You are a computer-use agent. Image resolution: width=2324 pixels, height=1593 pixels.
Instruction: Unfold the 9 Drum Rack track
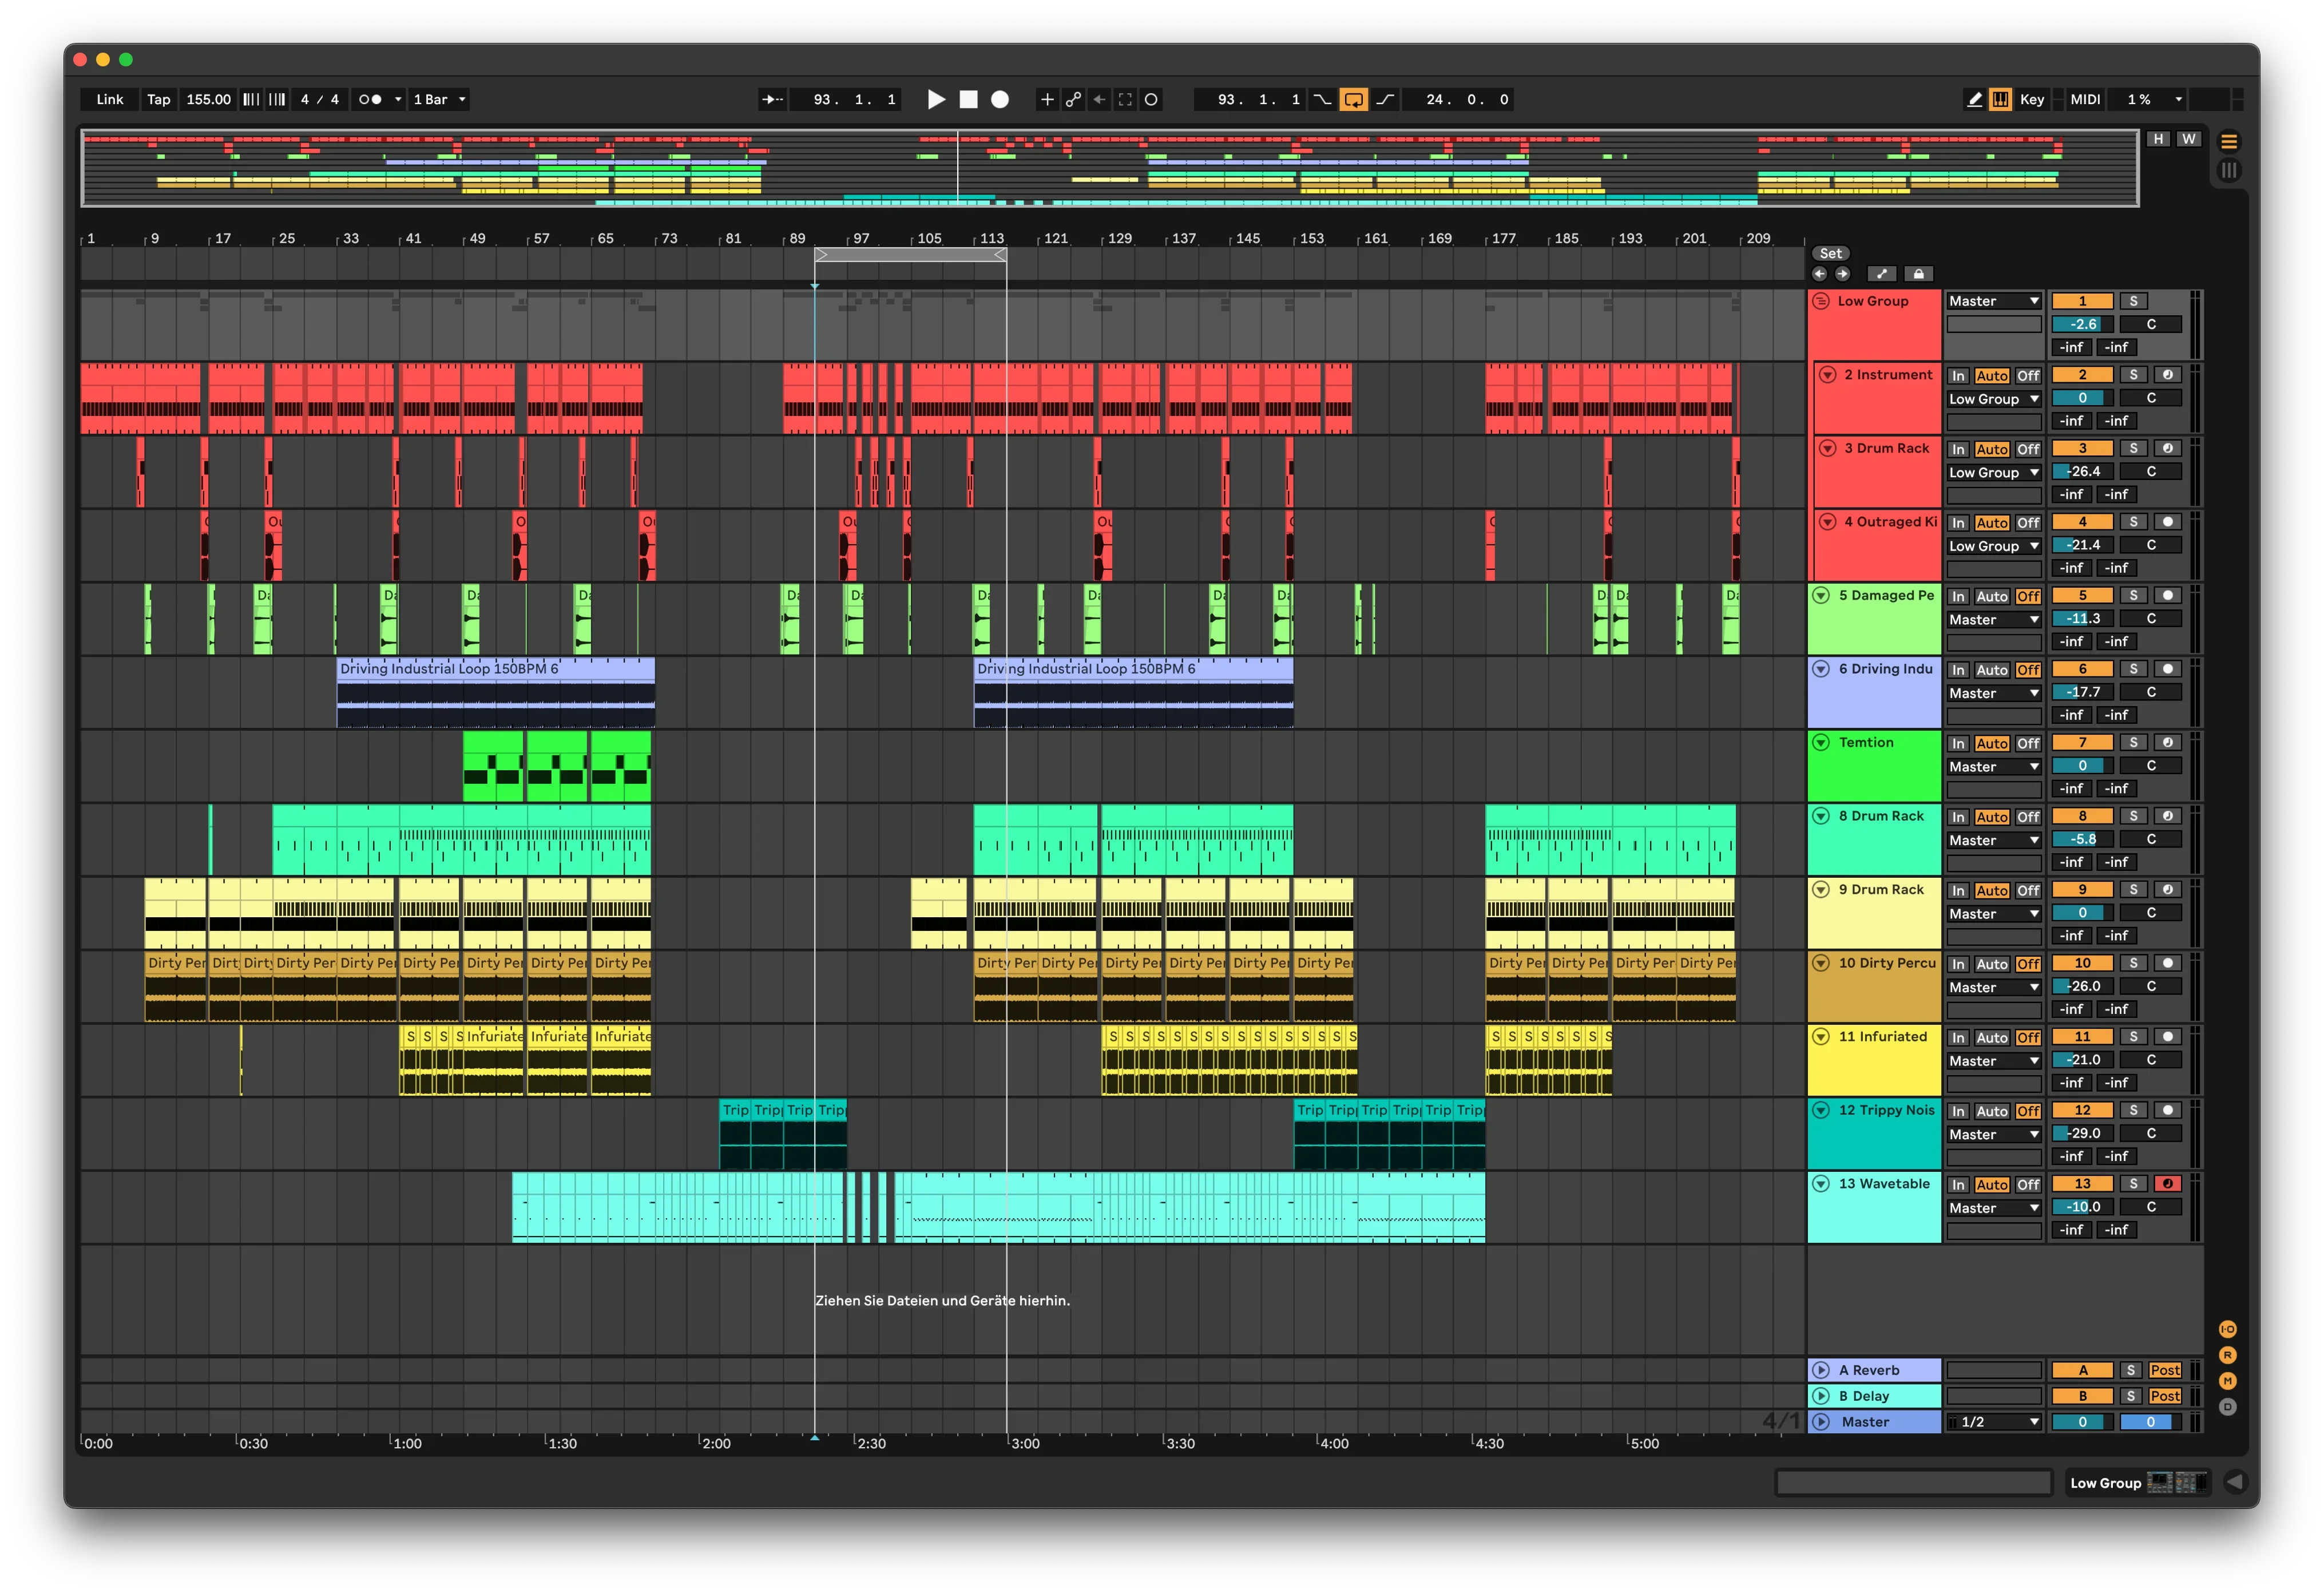point(1821,890)
